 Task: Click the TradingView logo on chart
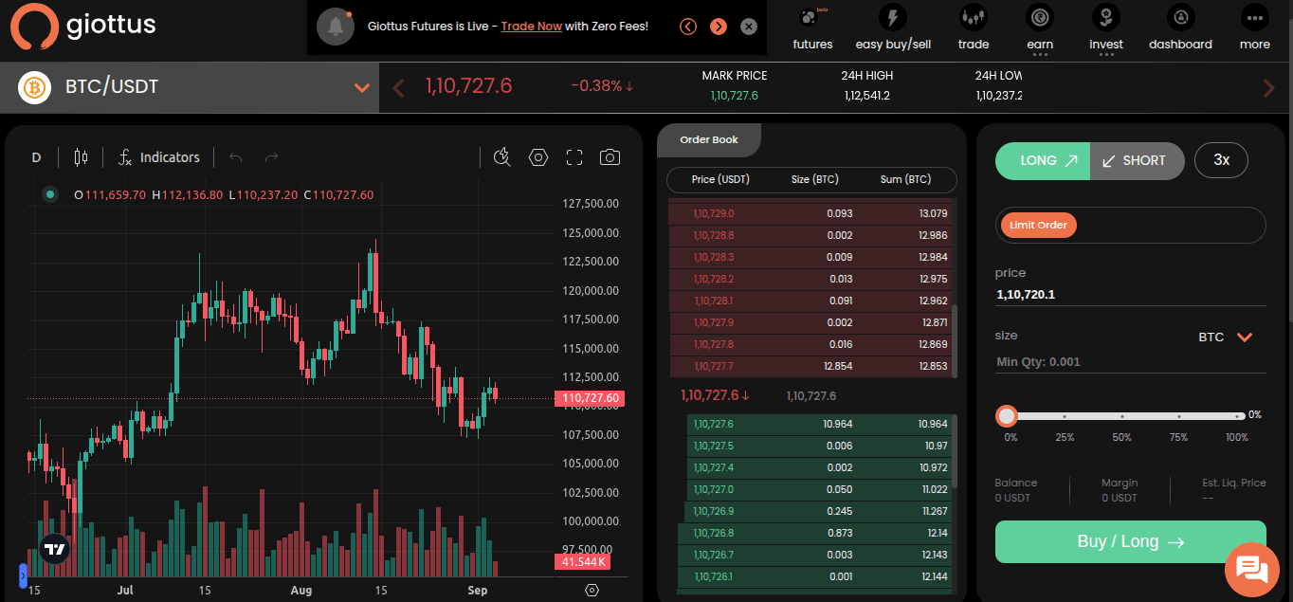55,549
